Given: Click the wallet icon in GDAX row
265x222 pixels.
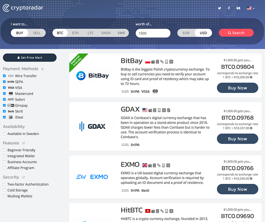Looking at the screenshot, I should tap(150, 110).
